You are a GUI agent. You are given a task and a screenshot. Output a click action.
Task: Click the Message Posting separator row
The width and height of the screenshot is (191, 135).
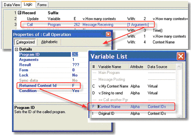(x=134, y=79)
